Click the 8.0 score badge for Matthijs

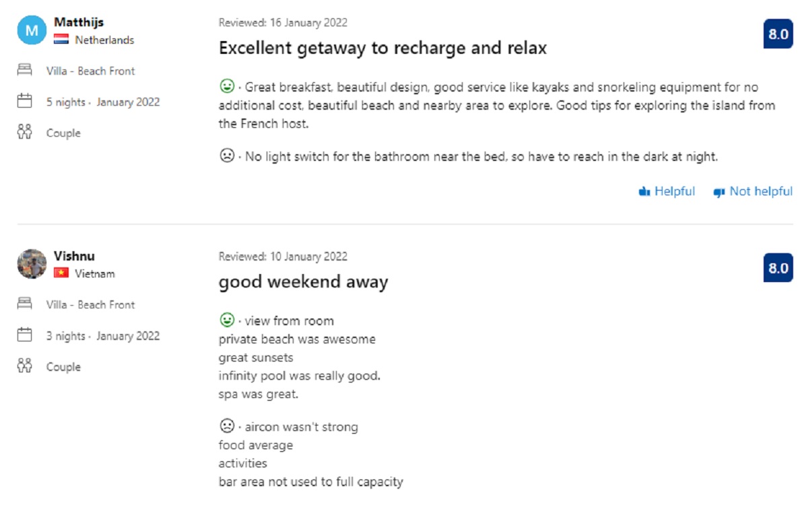tap(778, 34)
